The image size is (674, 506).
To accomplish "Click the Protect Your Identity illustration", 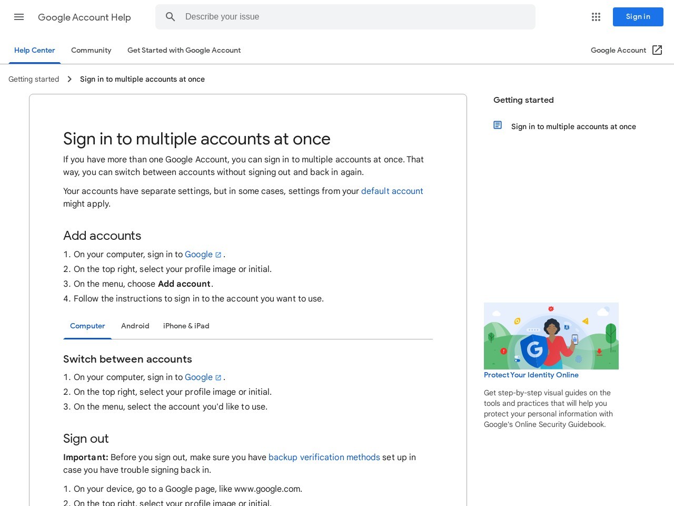I will (551, 336).
